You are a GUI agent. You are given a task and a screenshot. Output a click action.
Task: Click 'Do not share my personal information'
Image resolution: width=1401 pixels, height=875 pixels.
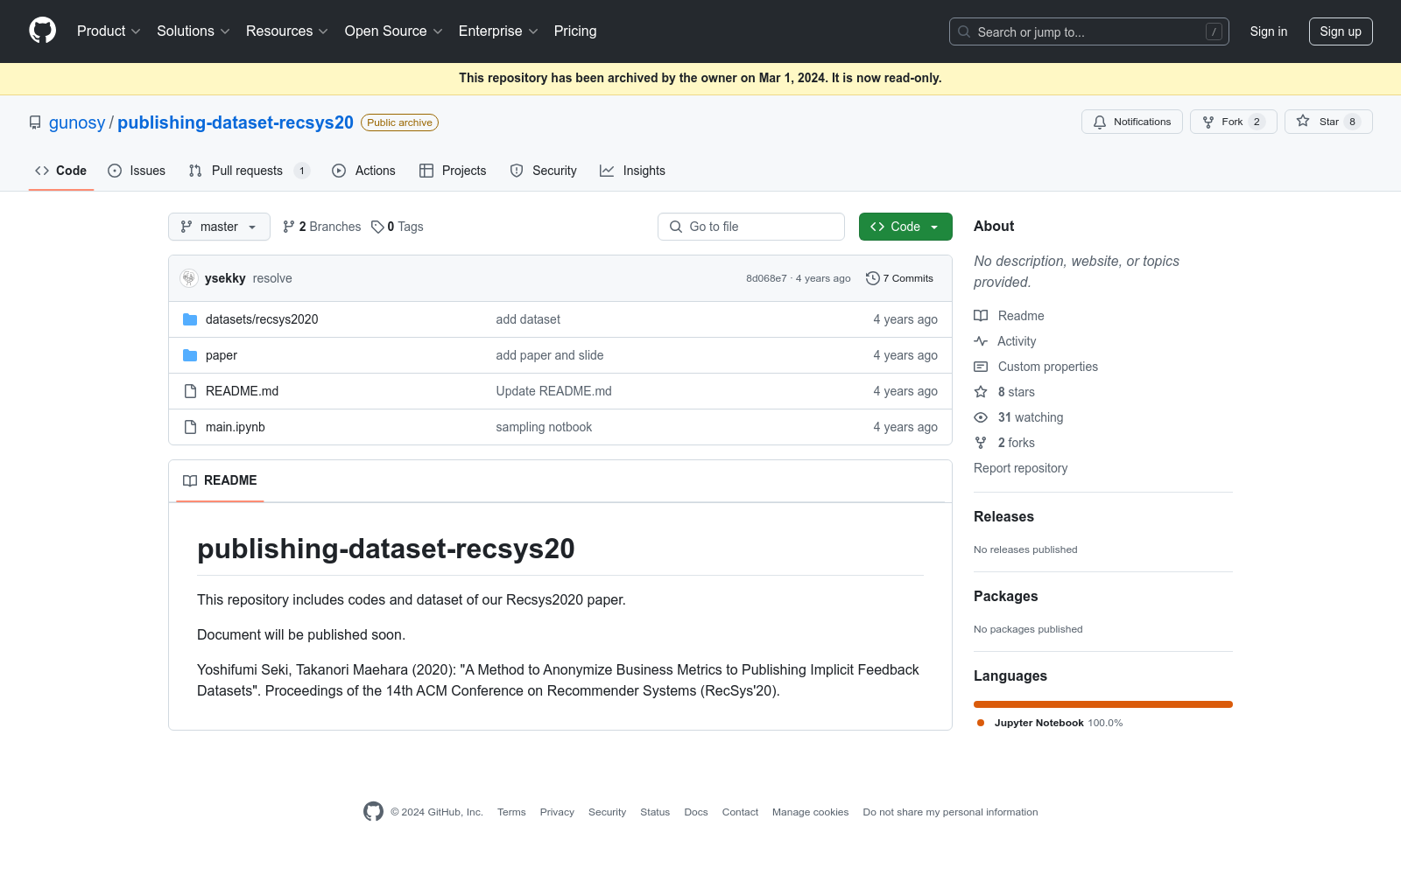click(950, 812)
